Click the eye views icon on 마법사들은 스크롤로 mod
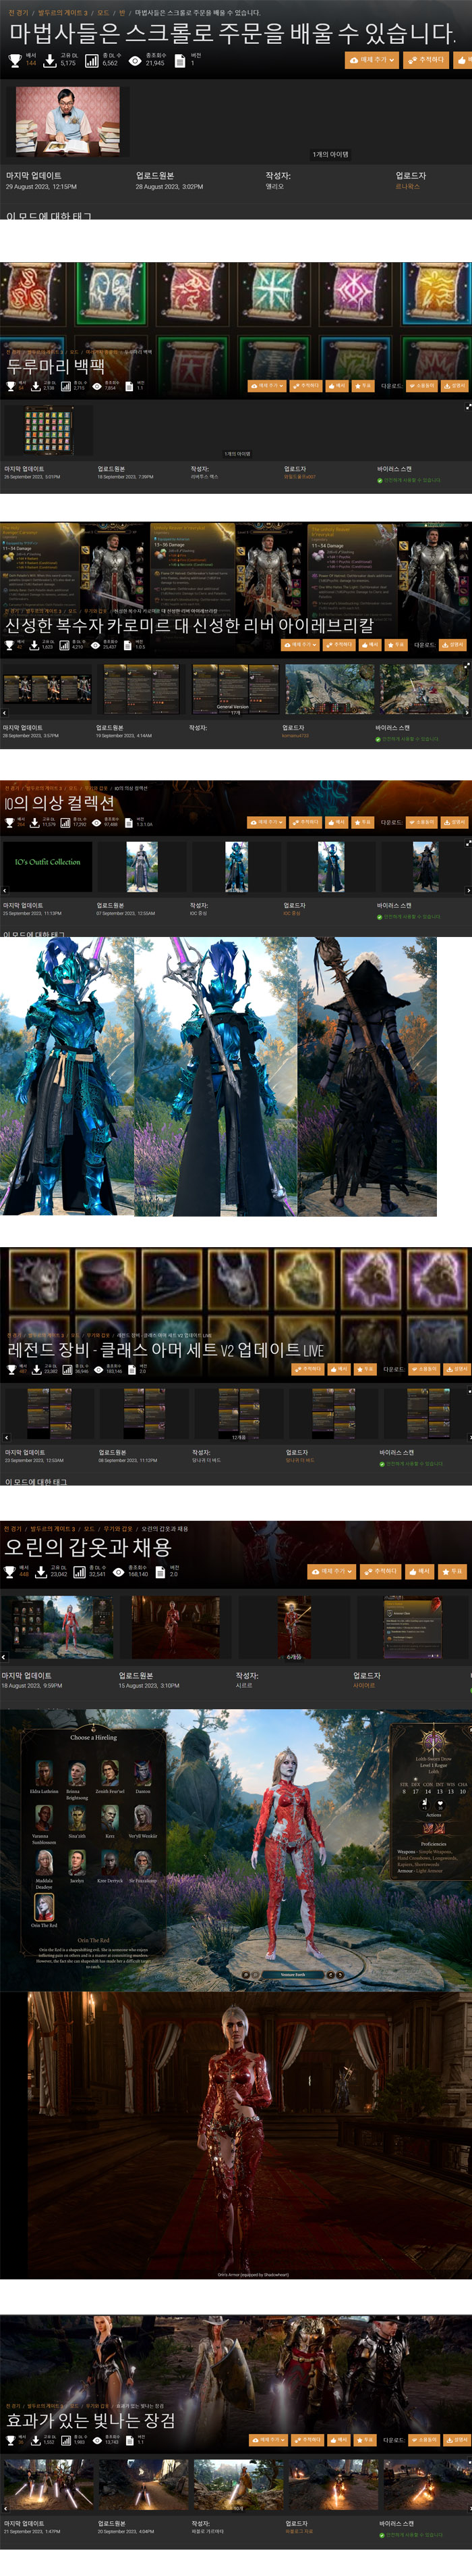The image size is (472, 2576). click(x=135, y=61)
